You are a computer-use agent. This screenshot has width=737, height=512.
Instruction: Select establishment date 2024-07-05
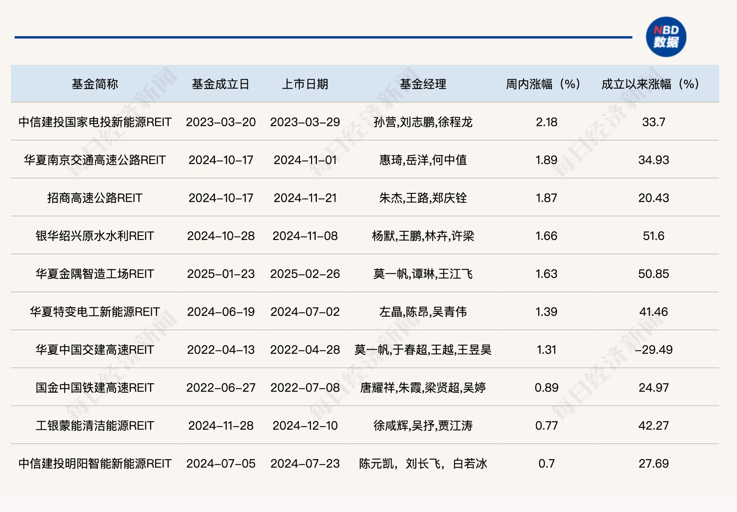click(221, 463)
